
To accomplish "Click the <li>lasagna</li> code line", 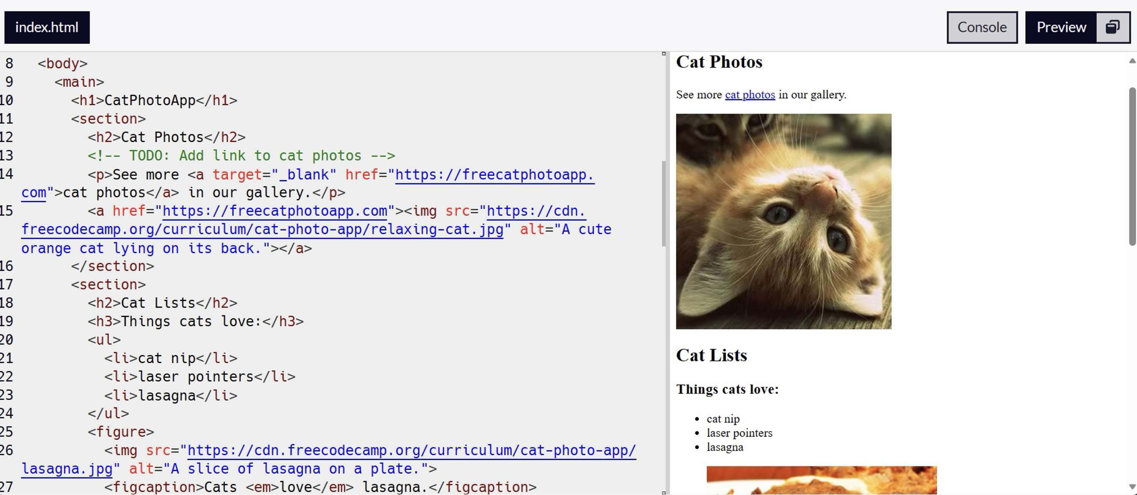I will click(x=171, y=395).
